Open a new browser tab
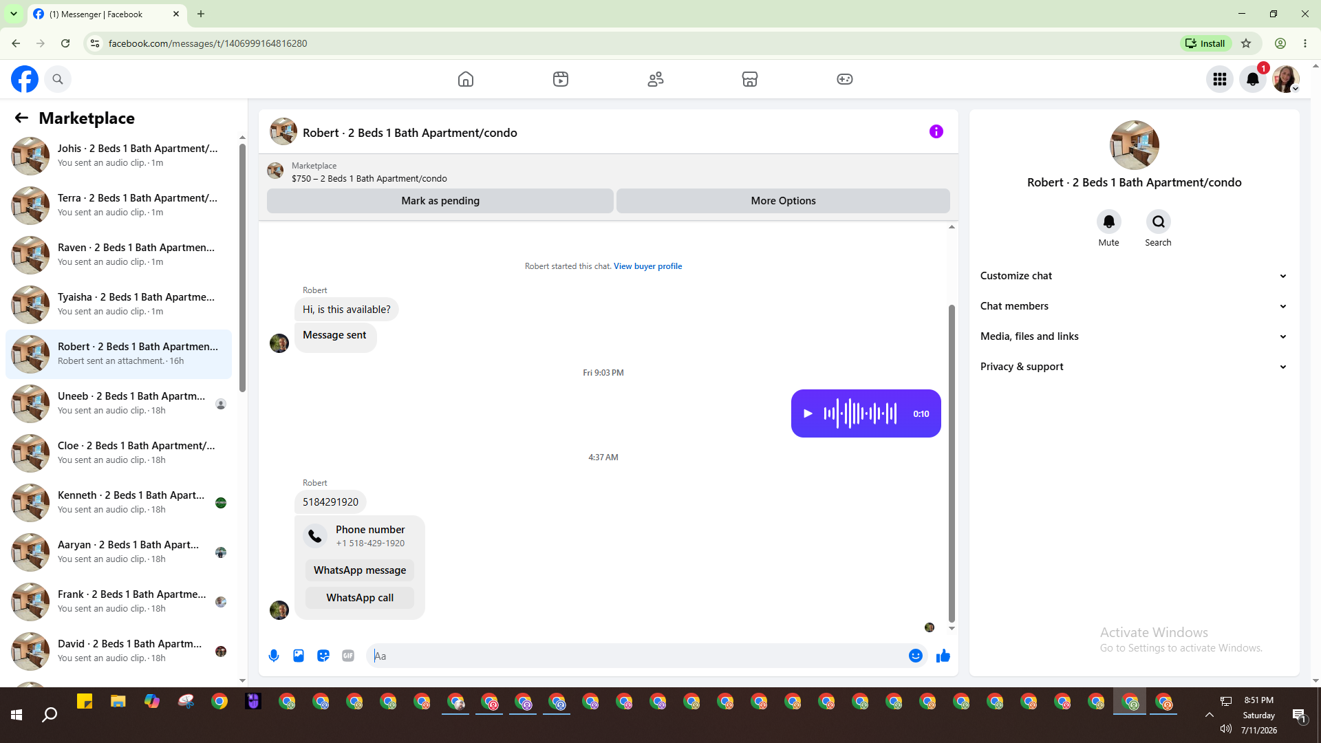The image size is (1321, 743). (x=201, y=14)
